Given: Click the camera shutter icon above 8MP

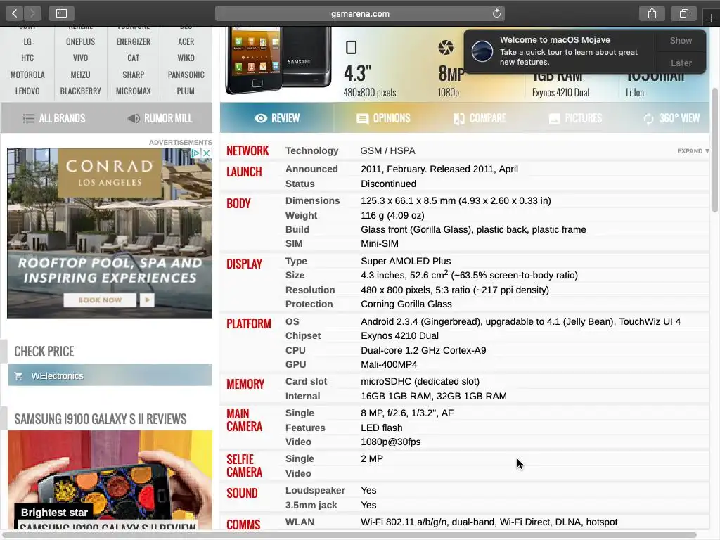Looking at the screenshot, I should [x=445, y=47].
